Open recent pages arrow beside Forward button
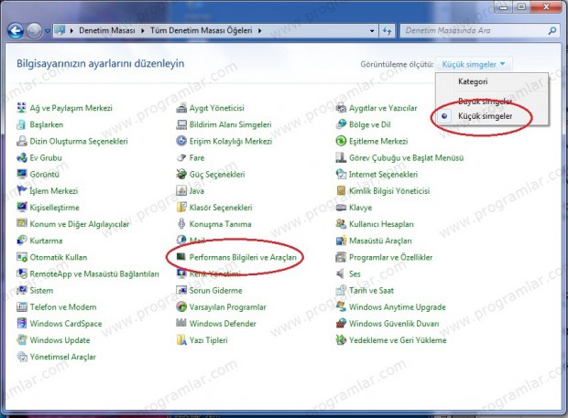 pyautogui.click(x=48, y=31)
